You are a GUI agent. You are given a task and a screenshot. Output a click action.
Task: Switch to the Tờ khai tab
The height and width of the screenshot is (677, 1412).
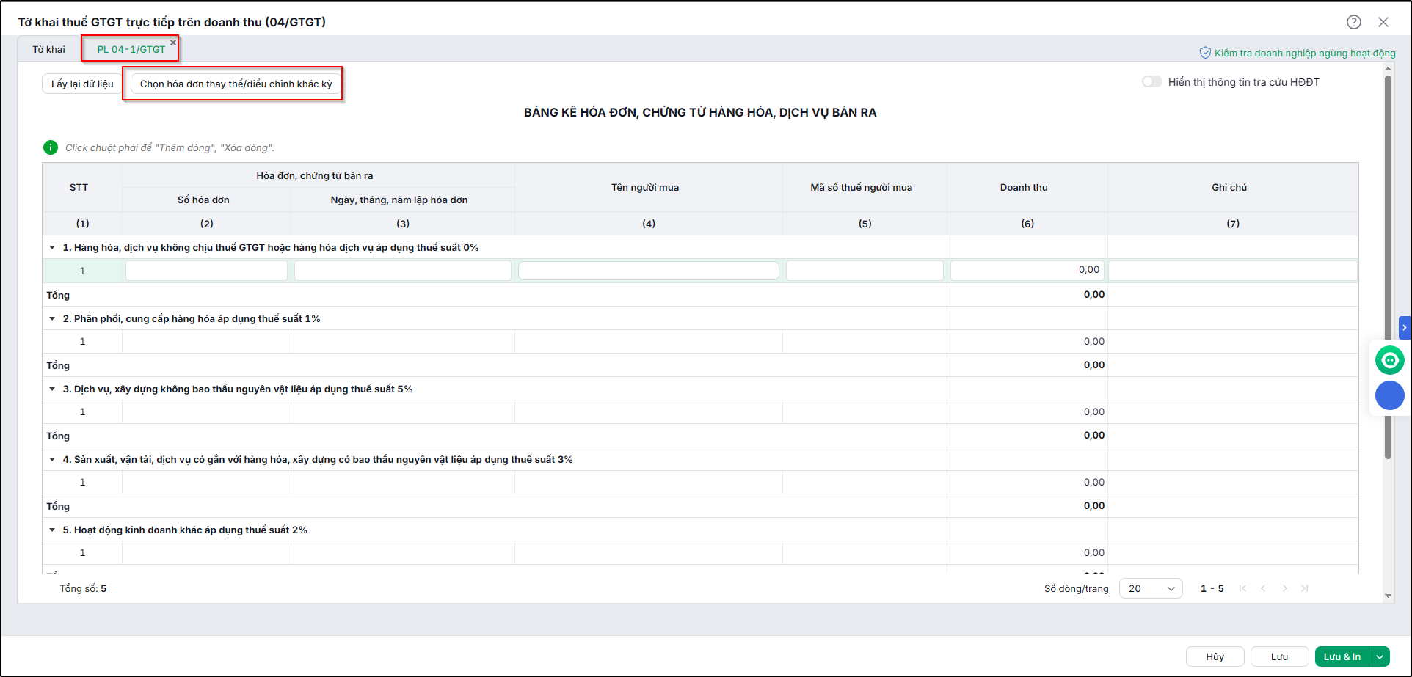click(x=48, y=49)
